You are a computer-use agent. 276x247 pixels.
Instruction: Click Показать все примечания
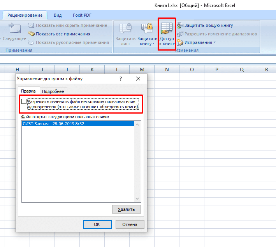[x=60, y=34]
